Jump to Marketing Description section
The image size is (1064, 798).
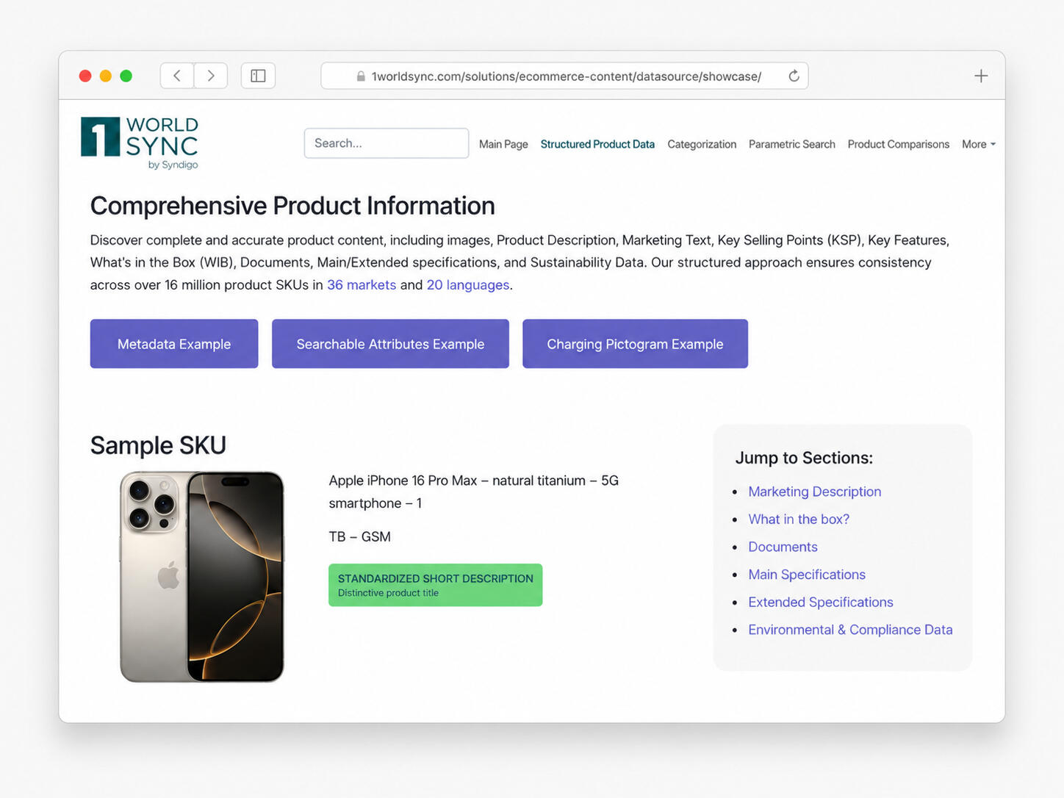click(814, 492)
